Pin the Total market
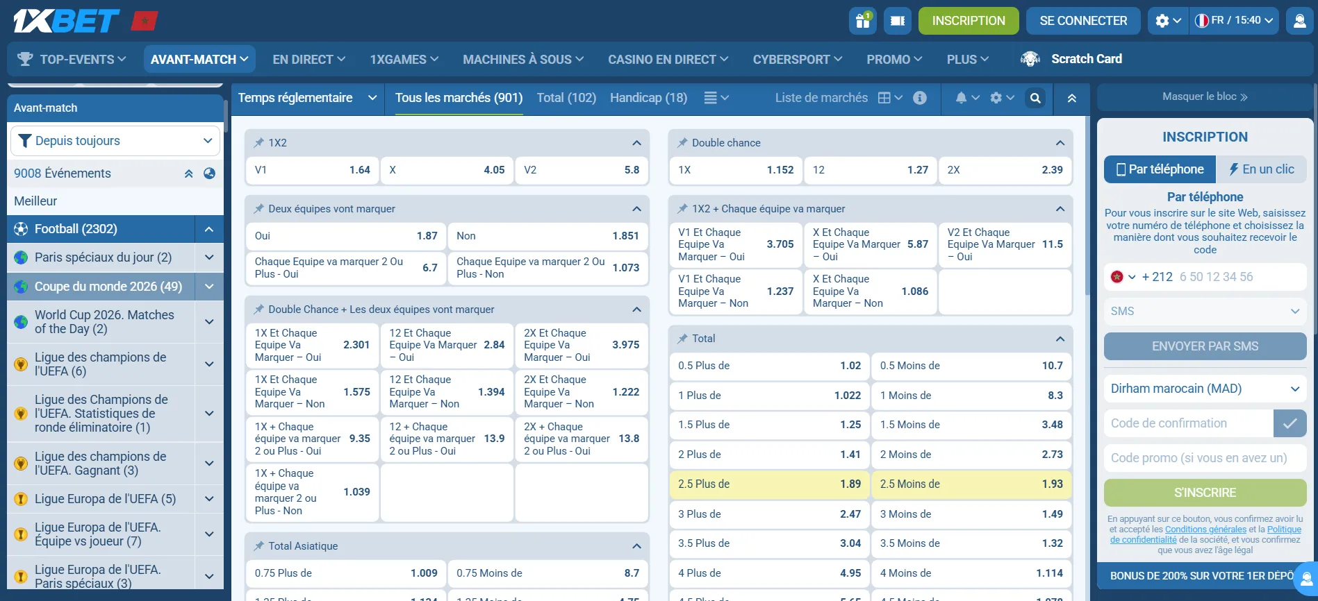The height and width of the screenshot is (601, 1318). tap(682, 338)
